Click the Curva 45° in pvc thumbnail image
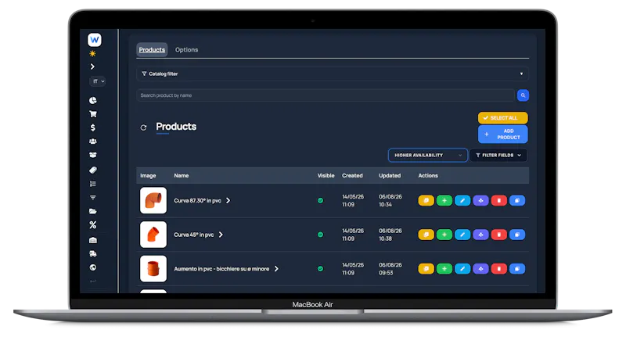 153,235
